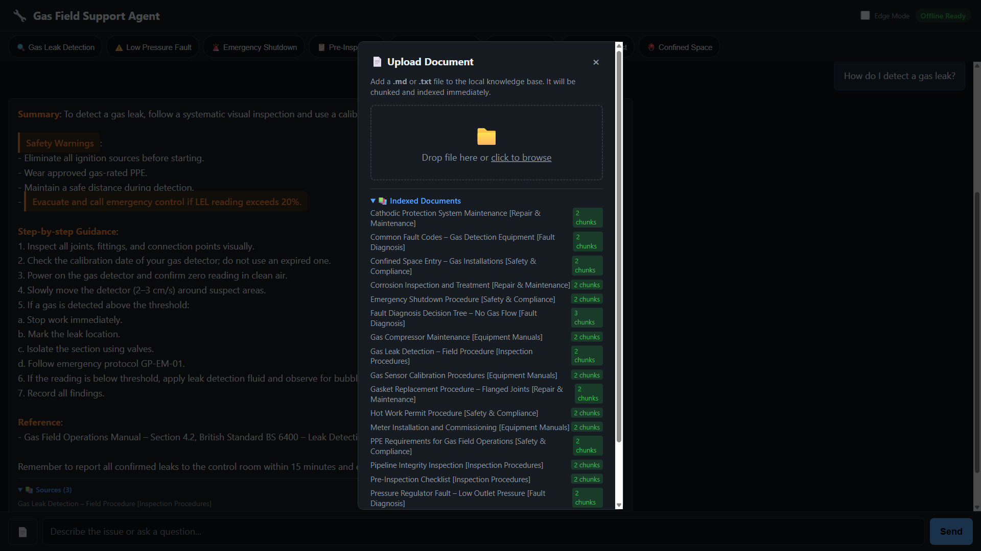Image resolution: width=981 pixels, height=551 pixels.
Task: Click the document attach icon beside message input
Action: 22,532
